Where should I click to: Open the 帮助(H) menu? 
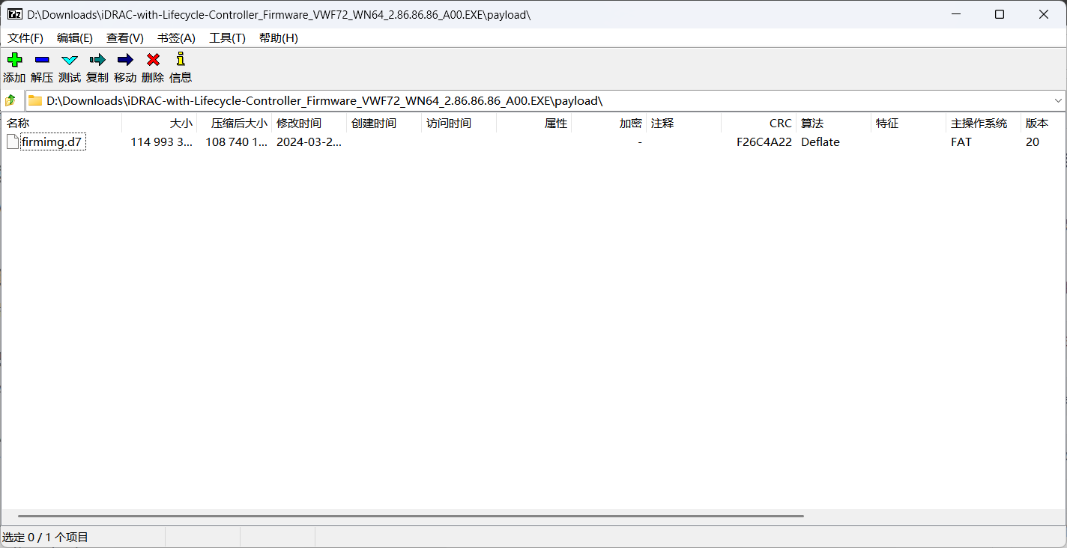click(x=279, y=38)
